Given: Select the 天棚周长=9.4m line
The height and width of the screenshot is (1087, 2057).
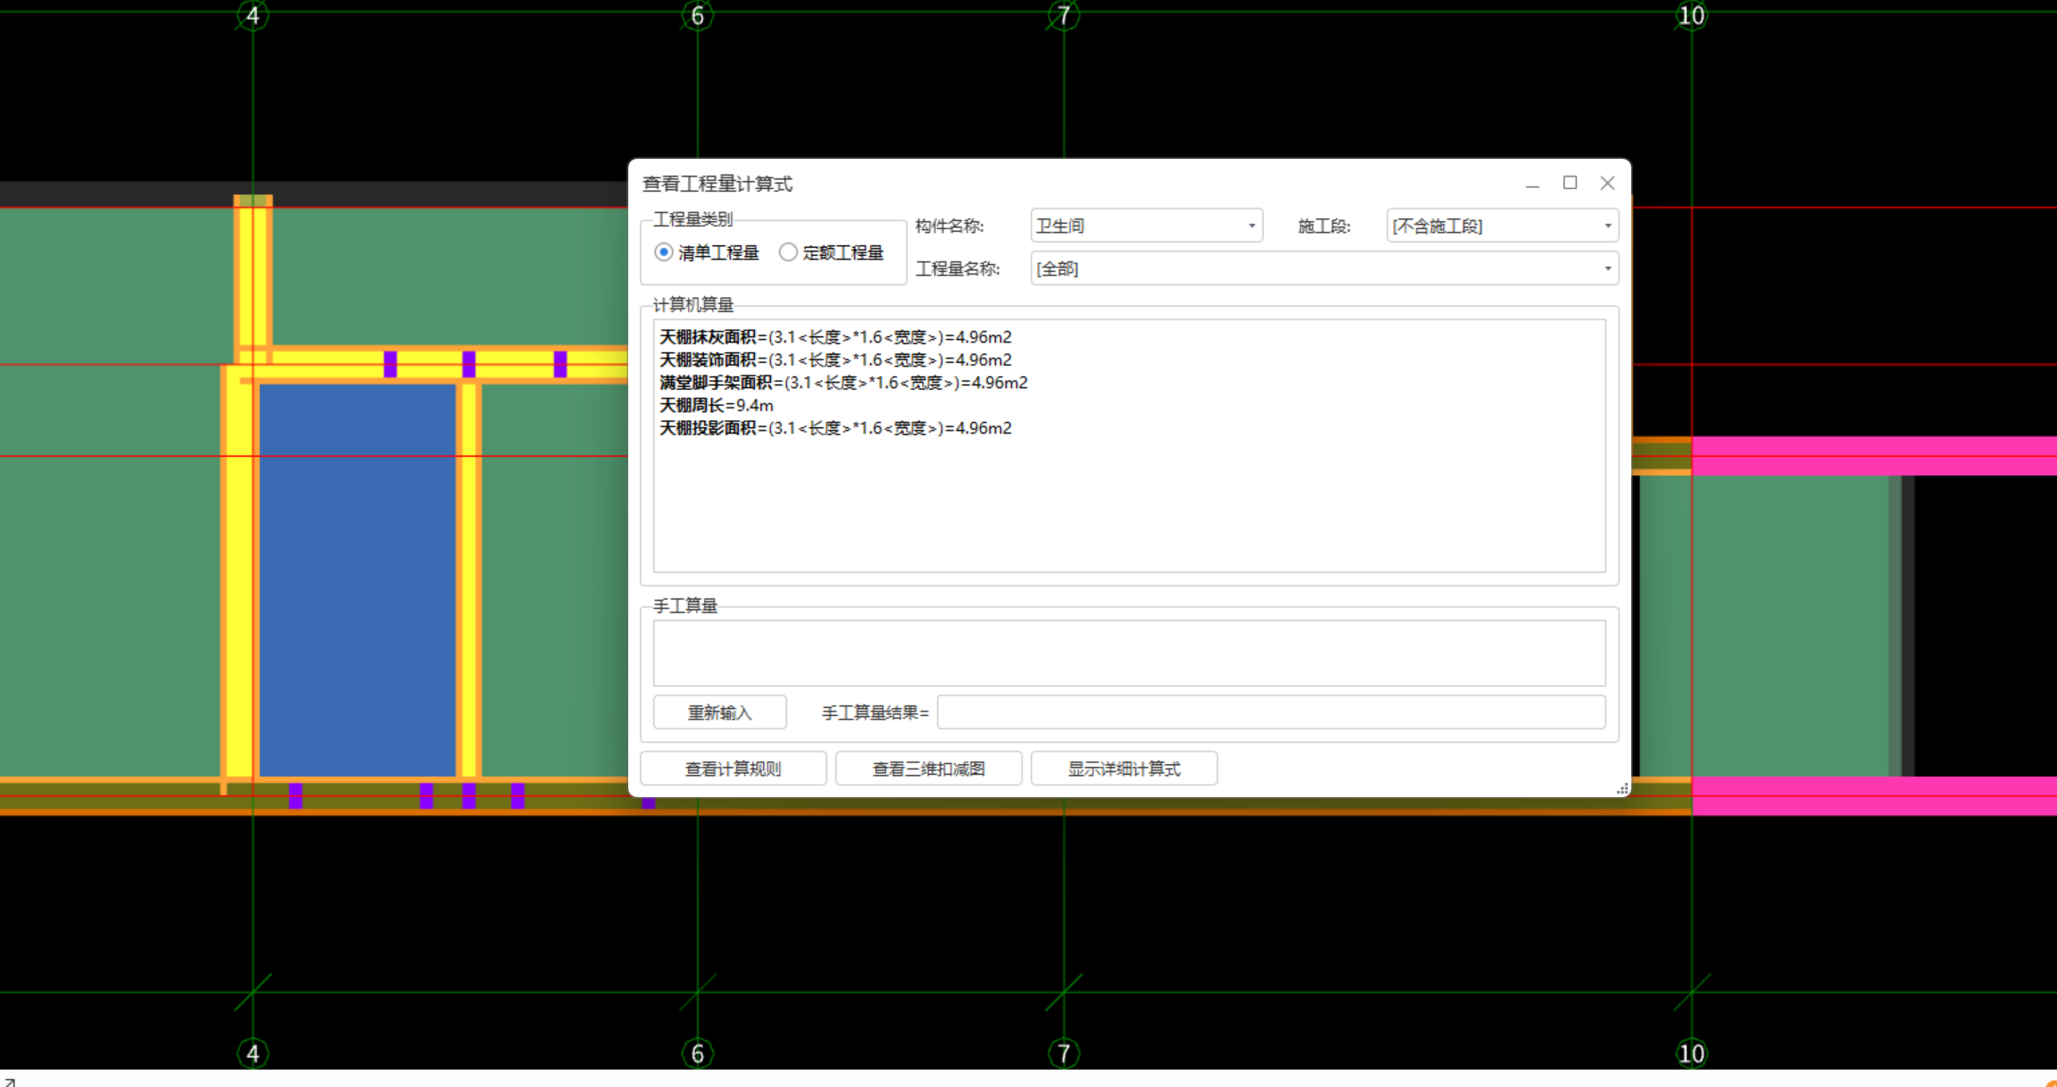Looking at the screenshot, I should [717, 405].
